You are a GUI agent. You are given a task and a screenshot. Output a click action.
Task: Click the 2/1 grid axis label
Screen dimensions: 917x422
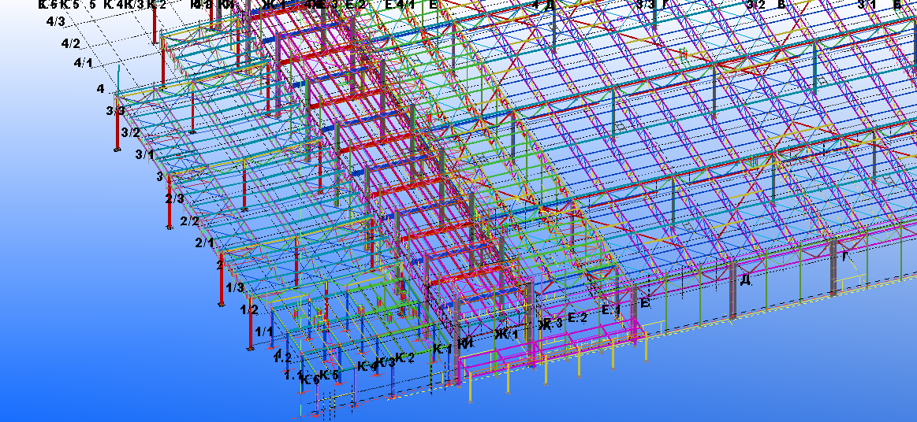204,242
